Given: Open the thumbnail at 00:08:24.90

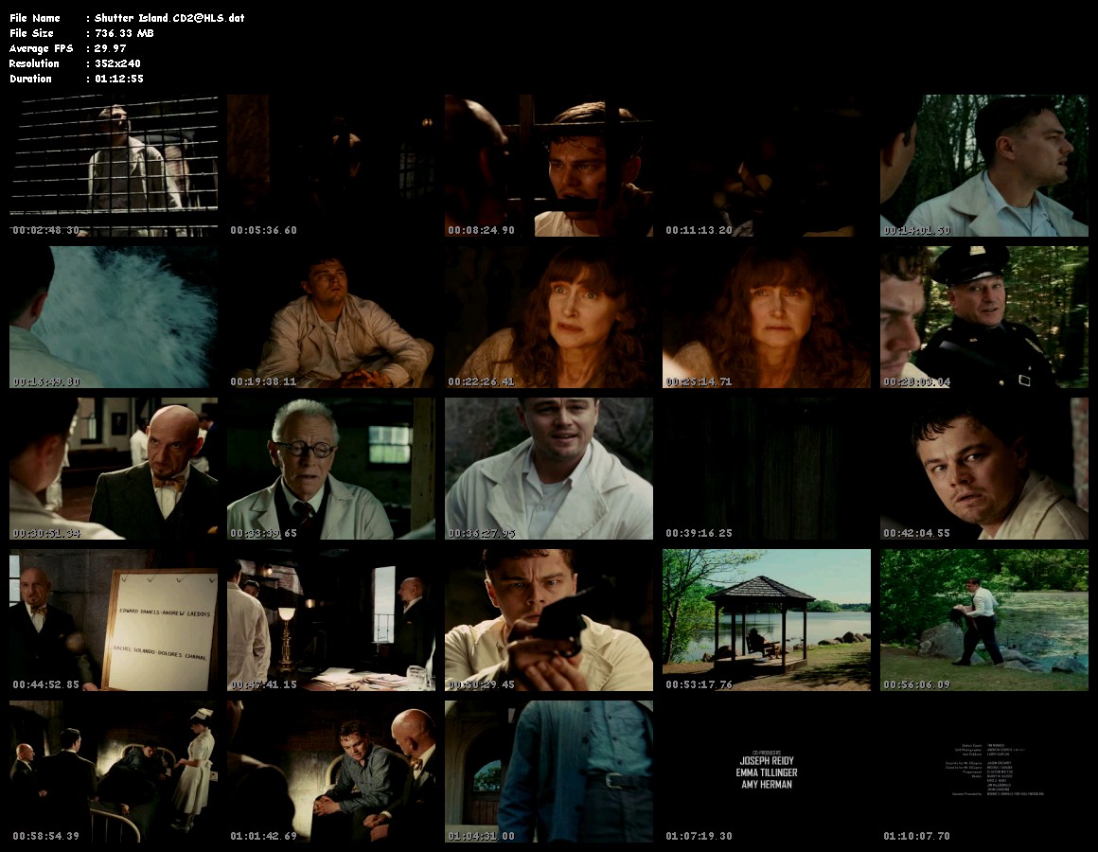Looking at the screenshot, I should (x=549, y=166).
